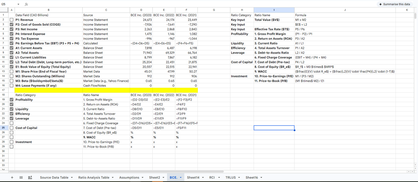The image size is (418, 182).
Task: Open Sheet2 tab dropdown arrow
Action: tap(164, 178)
